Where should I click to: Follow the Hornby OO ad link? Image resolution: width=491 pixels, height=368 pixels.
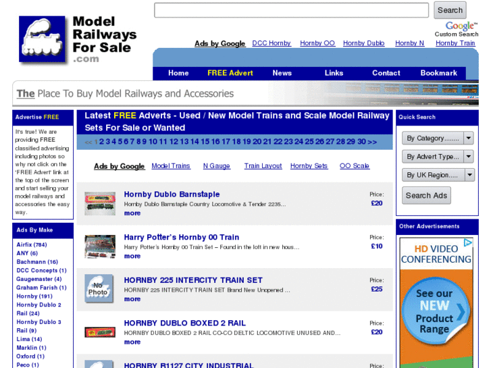point(317,43)
